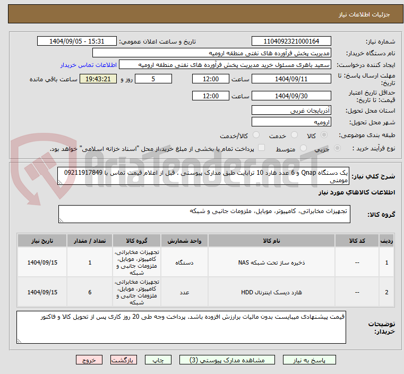404x374 pixels.
Task: Click the پاسخ به نیاز button
Action: pyautogui.click(x=309, y=360)
